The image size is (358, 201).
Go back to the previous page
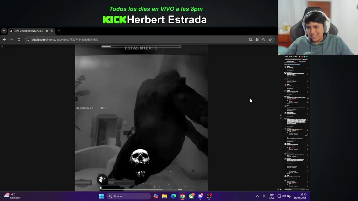point(4,40)
